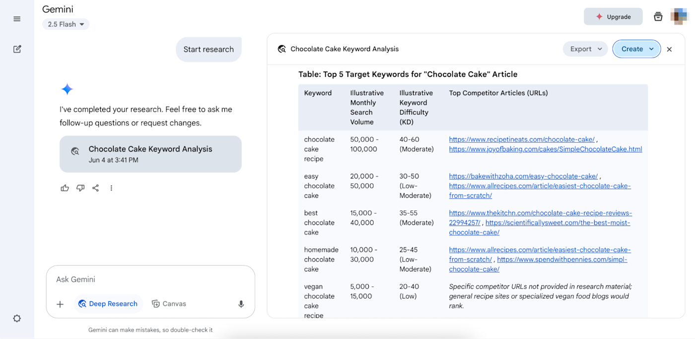Image resolution: width=695 pixels, height=339 pixels.
Task: Give thumbs up to the response
Action: 65,188
